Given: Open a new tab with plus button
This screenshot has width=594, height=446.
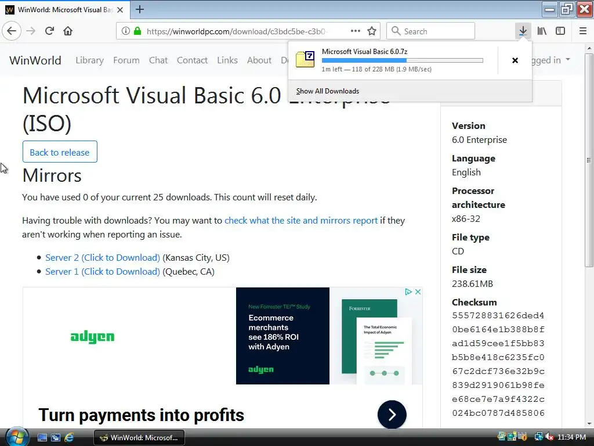Looking at the screenshot, I should 139,9.
